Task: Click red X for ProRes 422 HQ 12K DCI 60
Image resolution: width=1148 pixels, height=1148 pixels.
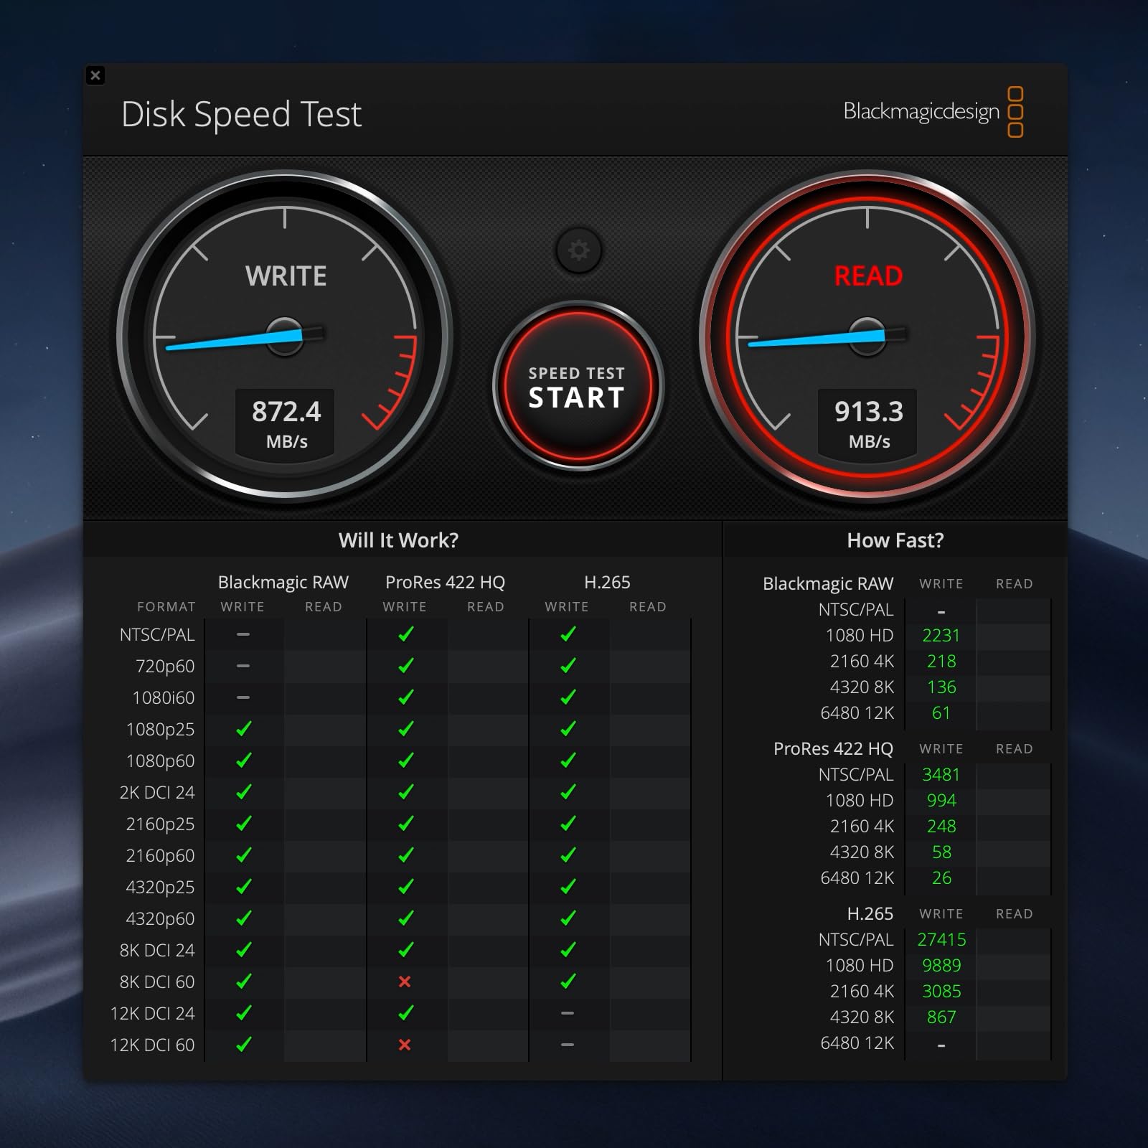Action: (x=405, y=1045)
